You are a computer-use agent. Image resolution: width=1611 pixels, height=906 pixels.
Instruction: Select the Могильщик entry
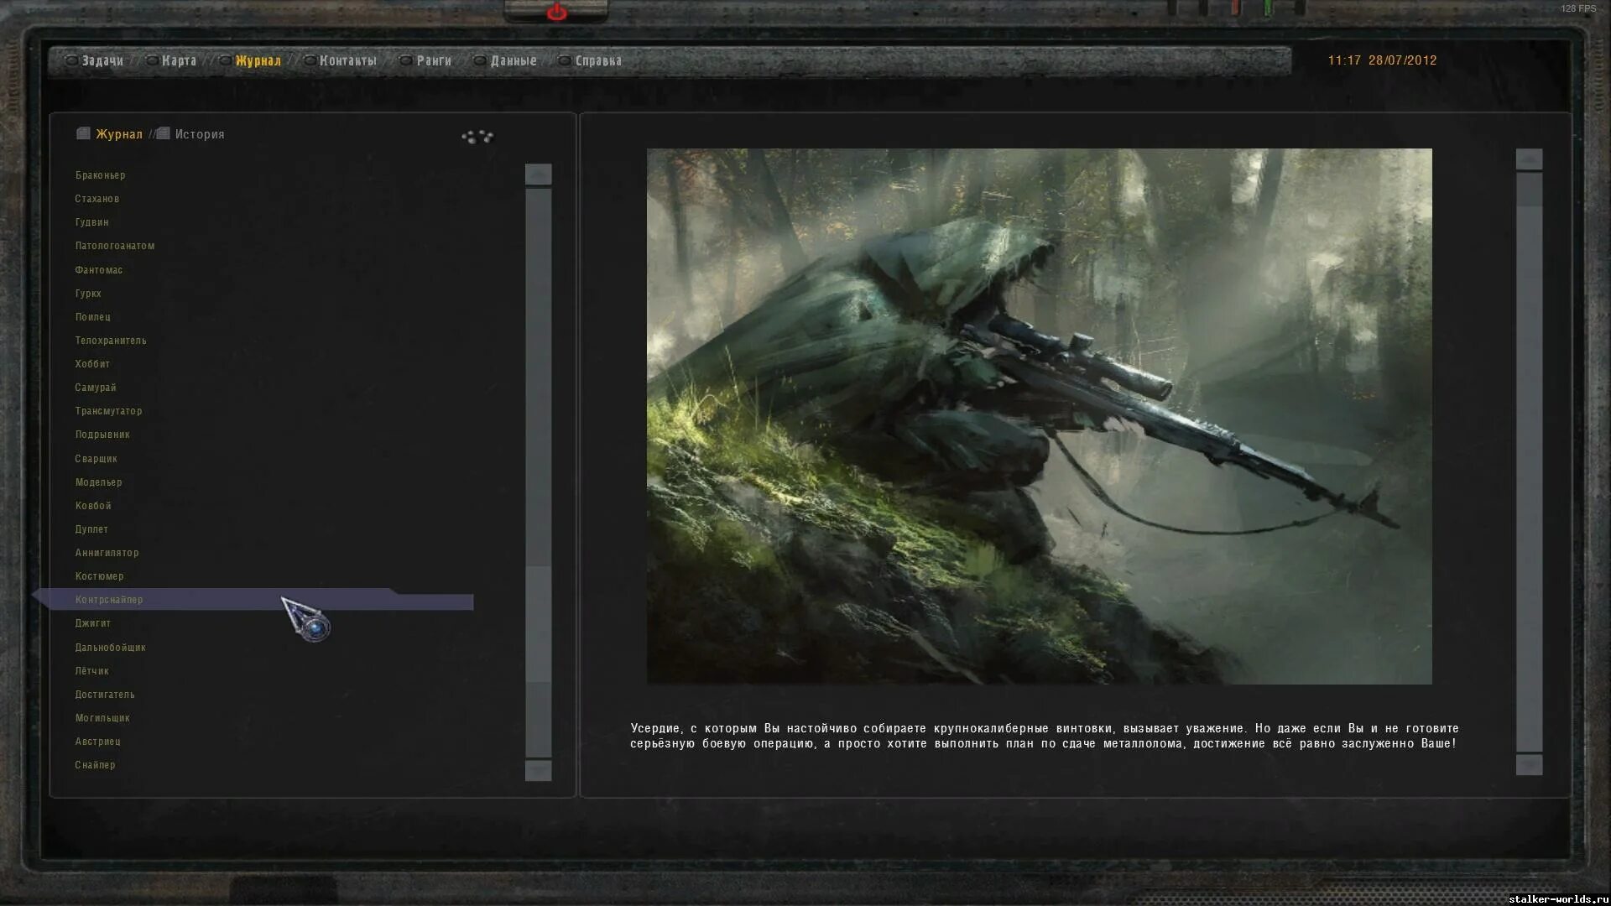pyautogui.click(x=102, y=718)
